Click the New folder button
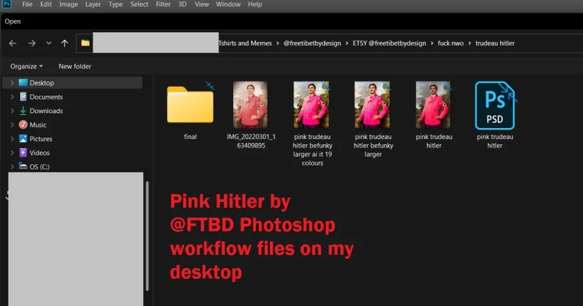Image resolution: width=583 pixels, height=306 pixels. (x=74, y=66)
